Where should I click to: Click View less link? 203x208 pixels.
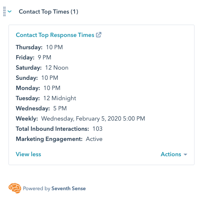click(x=28, y=154)
